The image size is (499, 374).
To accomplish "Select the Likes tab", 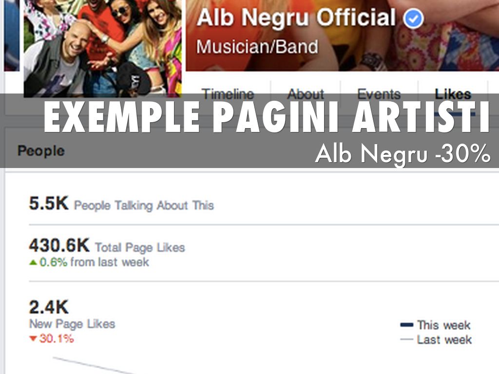I will pos(453,94).
